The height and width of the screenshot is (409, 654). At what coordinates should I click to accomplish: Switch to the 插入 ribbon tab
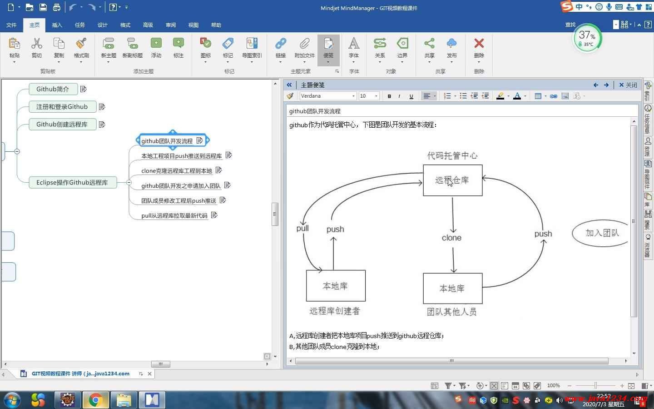[57, 25]
